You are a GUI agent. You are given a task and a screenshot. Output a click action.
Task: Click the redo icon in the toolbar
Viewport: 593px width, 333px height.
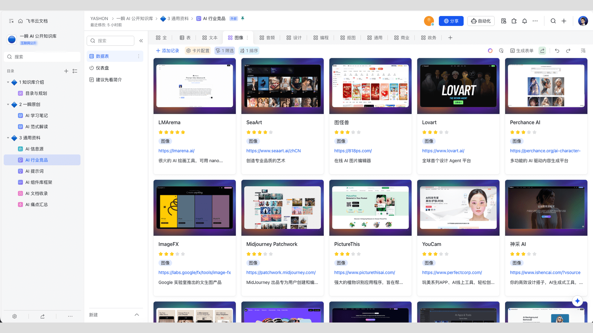point(568,51)
